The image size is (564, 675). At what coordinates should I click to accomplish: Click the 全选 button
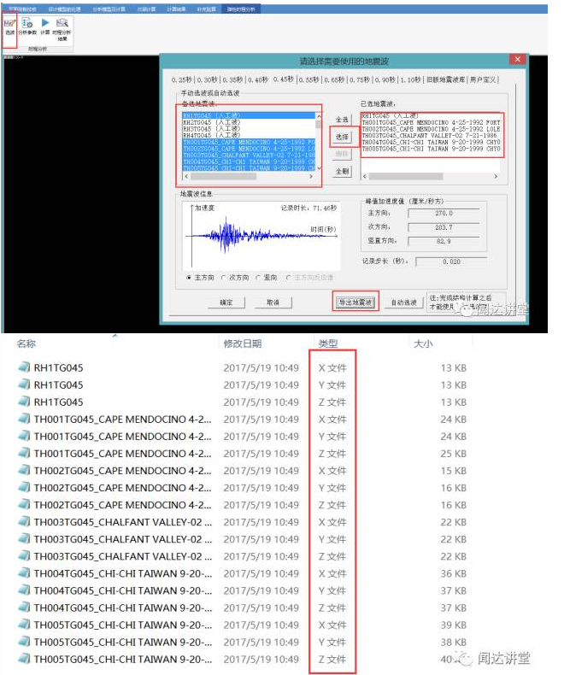tap(342, 120)
